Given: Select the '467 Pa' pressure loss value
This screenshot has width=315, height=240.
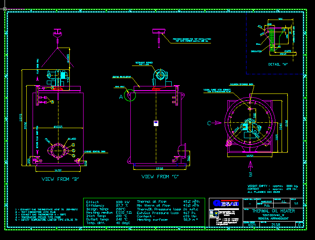Looking at the screenshot, I should pos(189,213).
